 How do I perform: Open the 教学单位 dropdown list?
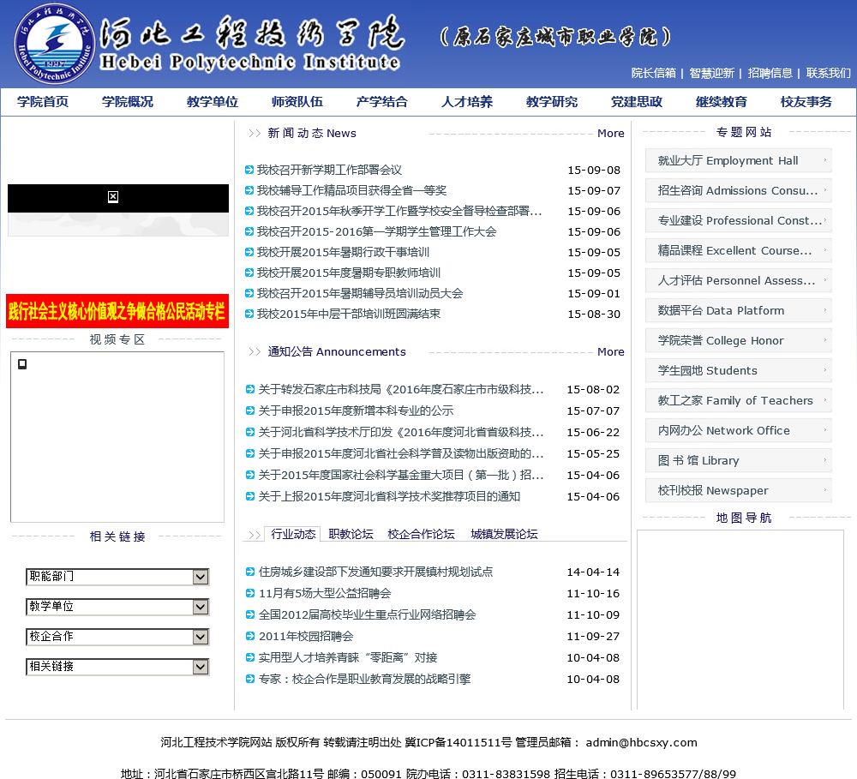pyautogui.click(x=117, y=607)
